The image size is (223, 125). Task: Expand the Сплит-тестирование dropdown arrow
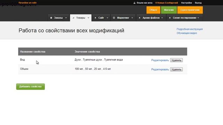(x=198, y=18)
